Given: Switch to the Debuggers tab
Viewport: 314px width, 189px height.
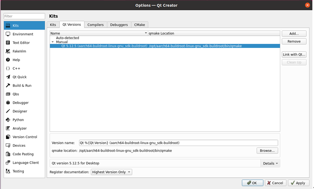Looking at the screenshot, I should tap(119, 25).
